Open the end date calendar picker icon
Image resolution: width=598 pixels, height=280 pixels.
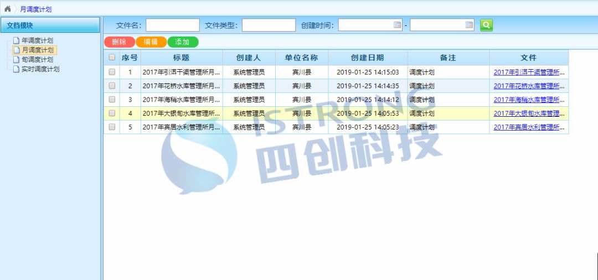tap(469, 25)
